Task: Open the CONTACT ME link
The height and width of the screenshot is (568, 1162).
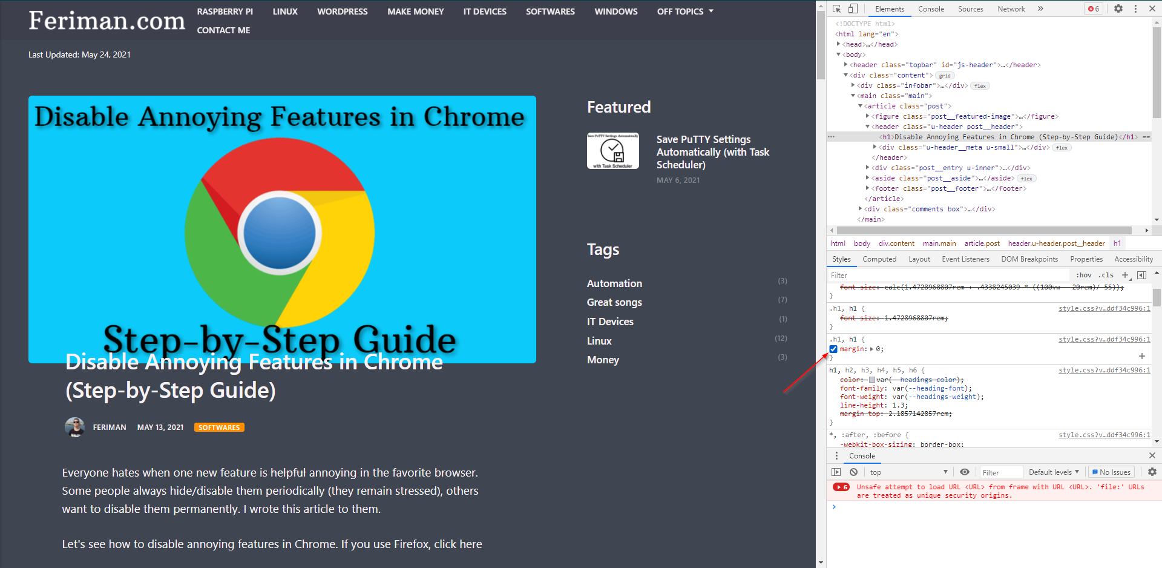Action: pyautogui.click(x=223, y=30)
